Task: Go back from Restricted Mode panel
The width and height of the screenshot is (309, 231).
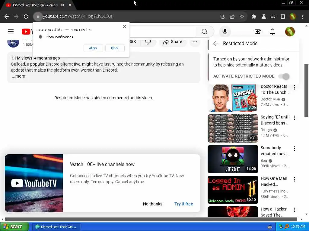Action: [216, 44]
